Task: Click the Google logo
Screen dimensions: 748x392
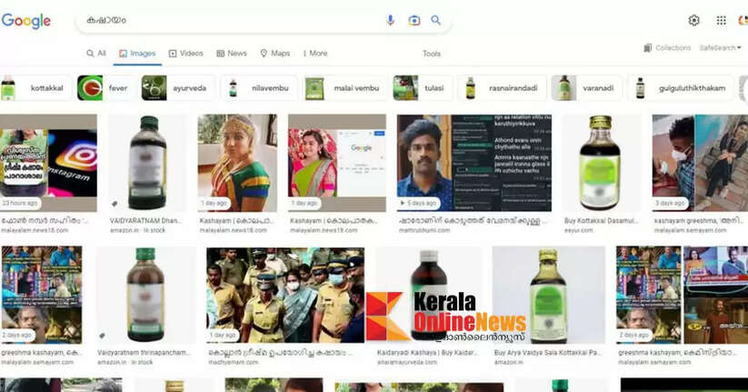Action: click(x=26, y=21)
